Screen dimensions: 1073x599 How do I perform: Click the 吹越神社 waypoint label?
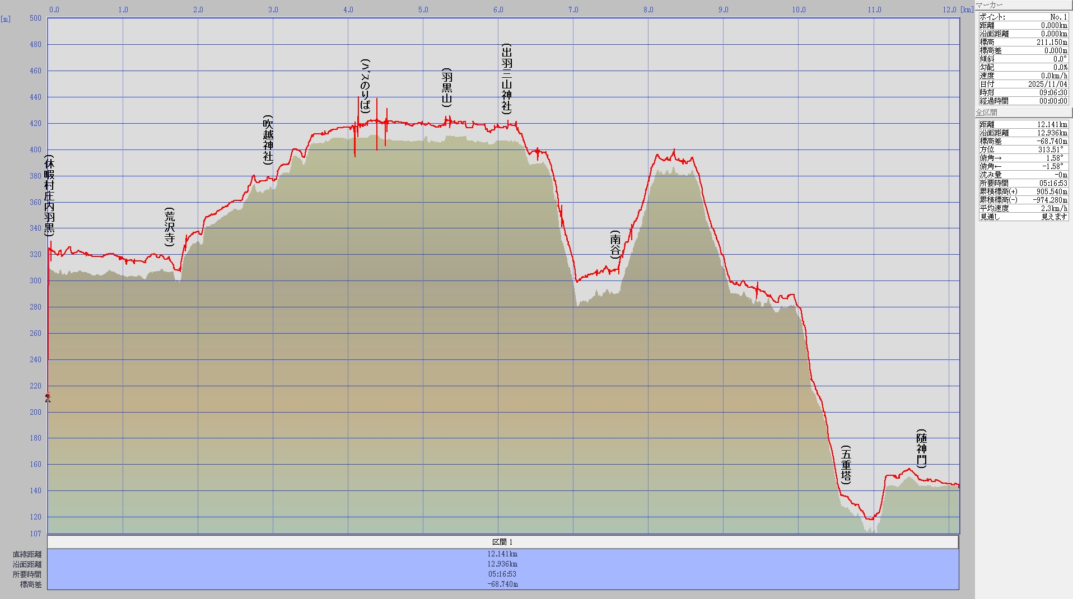tap(268, 140)
